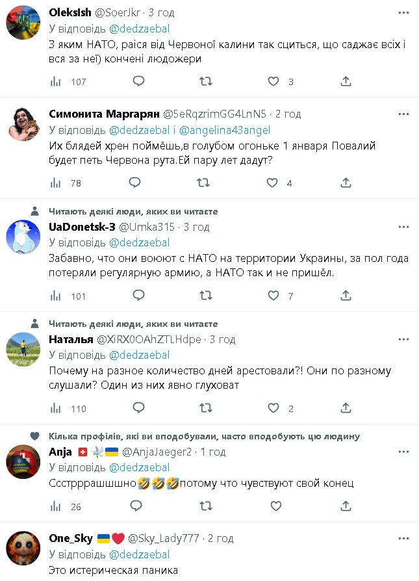This screenshot has height=581, width=419.
Task: Open more options on One_Sky's tweet
Action: point(404,539)
